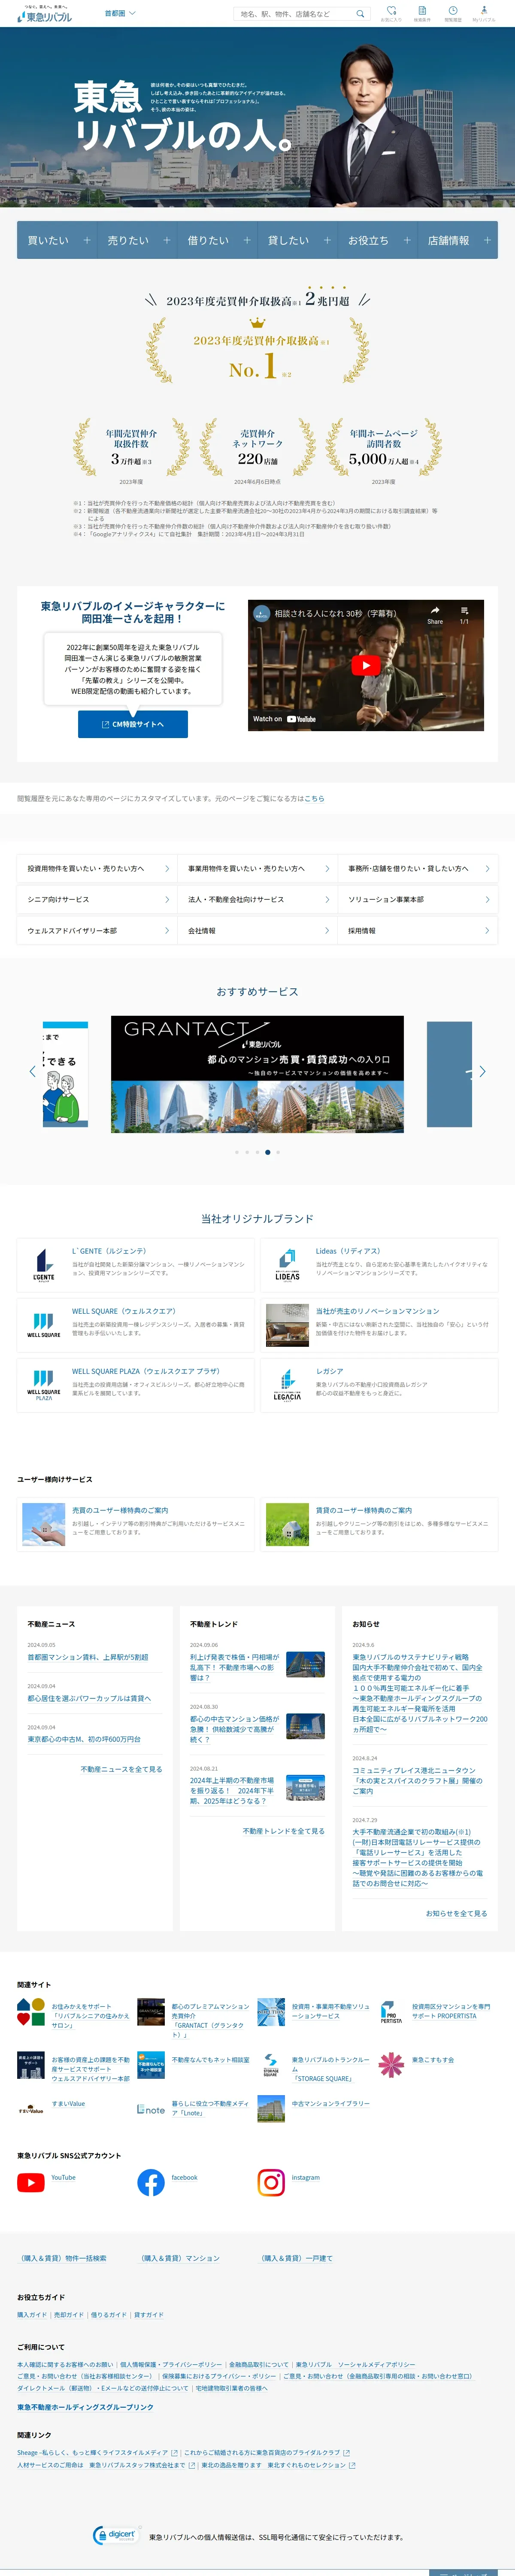Expand the 売りたい menu
Image resolution: width=515 pixels, height=2576 pixels.
pos(137,240)
